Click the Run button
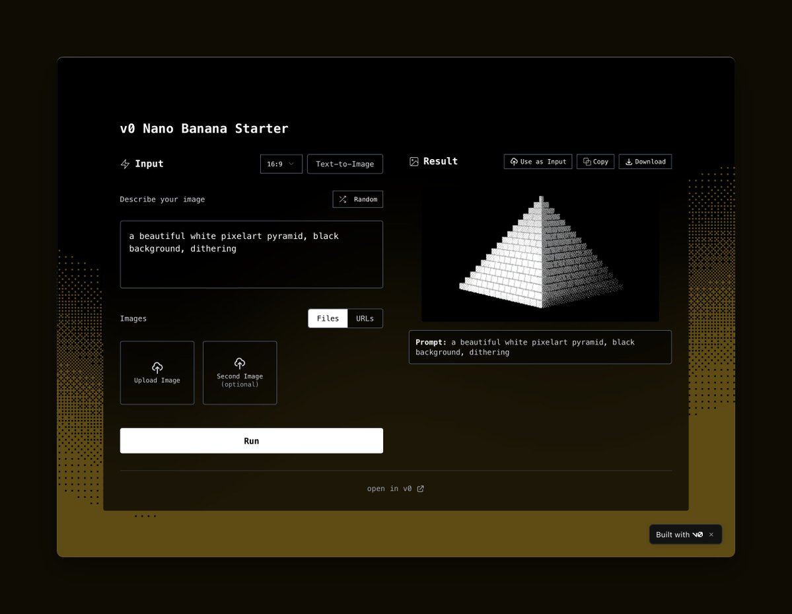 [x=251, y=440]
